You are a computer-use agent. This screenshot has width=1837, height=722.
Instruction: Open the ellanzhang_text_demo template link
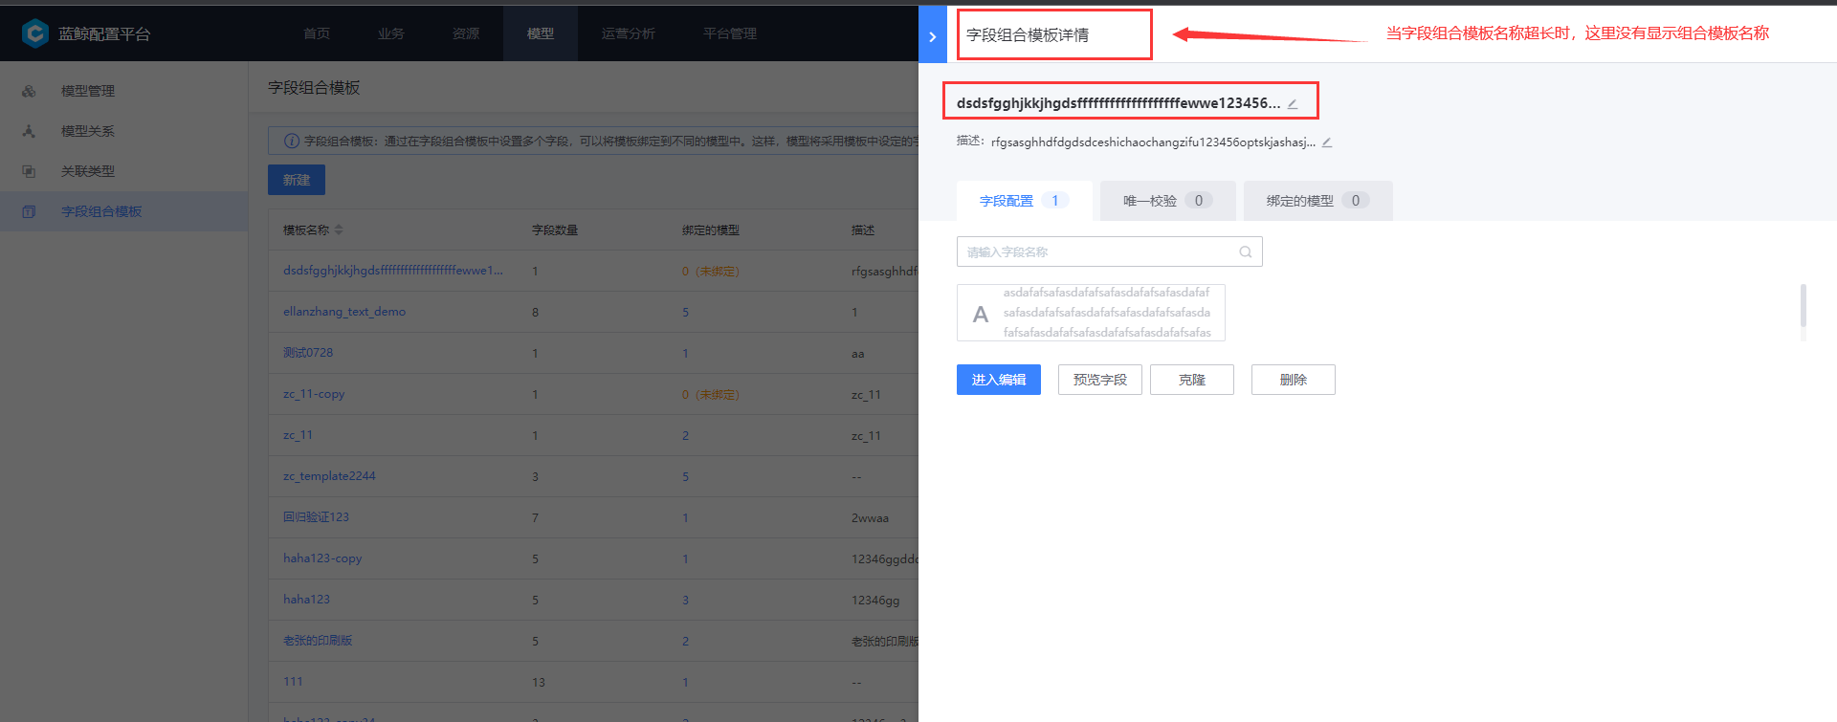pyautogui.click(x=344, y=312)
